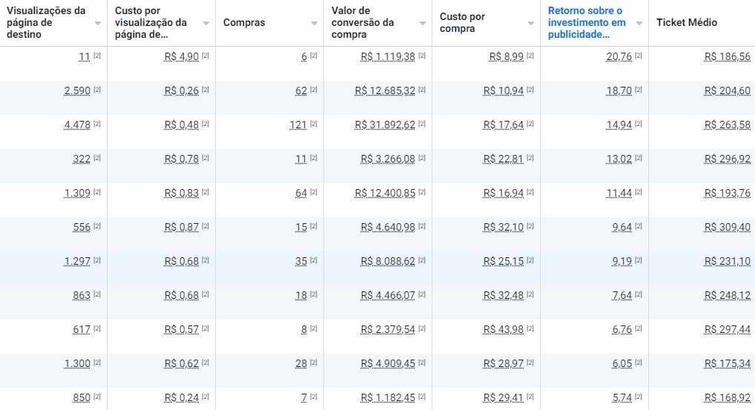Click footnote marker beside 9,19 return value
This screenshot has height=410, width=755.
pos(639,260)
